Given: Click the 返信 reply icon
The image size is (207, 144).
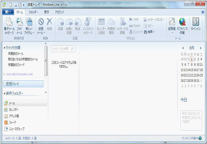Looking at the screenshot, I should [x=61, y=22].
